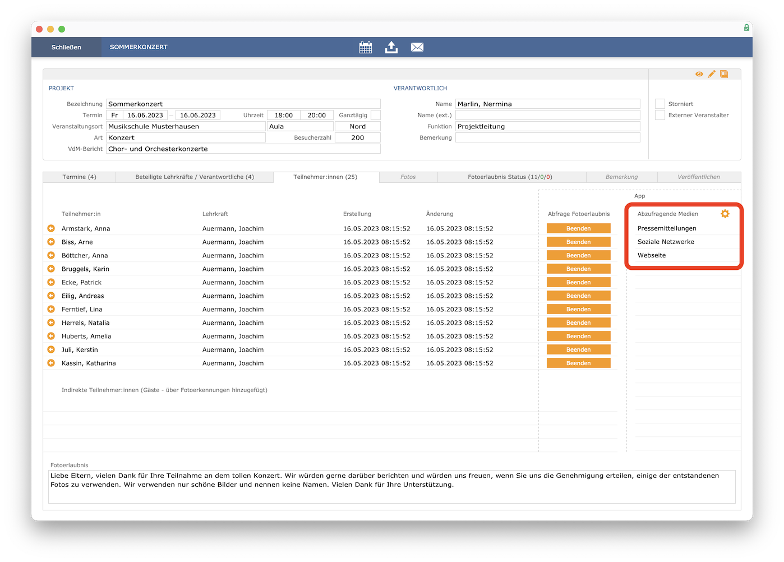The image size is (784, 562).
Task: Click the arrow icon next to Bruggels, Karin
Action: coord(51,269)
